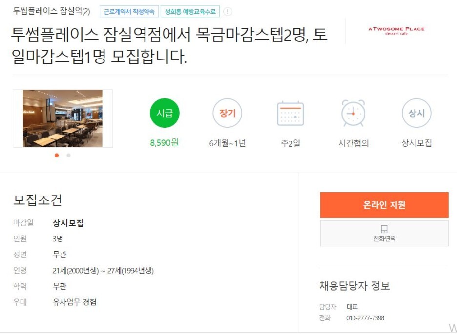
Task: Click the 장기 long-term period icon
Action: coord(228,113)
